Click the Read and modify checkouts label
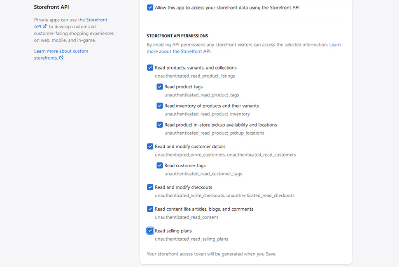The image size is (399, 267). (x=184, y=187)
